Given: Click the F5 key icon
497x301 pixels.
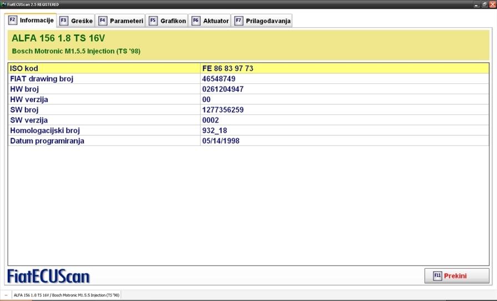Looking at the screenshot, I should 153,21.
